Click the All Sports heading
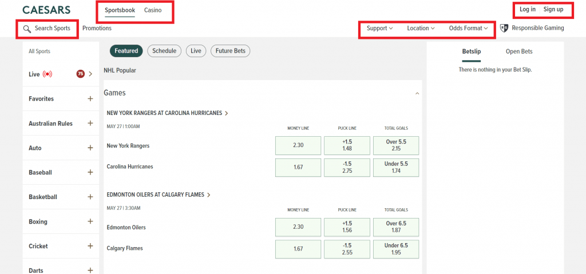The image size is (586, 274). point(39,51)
